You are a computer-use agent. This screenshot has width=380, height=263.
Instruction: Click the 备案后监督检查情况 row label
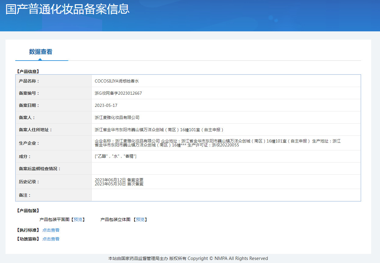(x=40, y=169)
